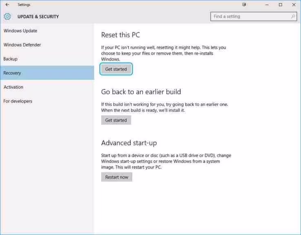Go back using the arrow icon

(7, 4)
